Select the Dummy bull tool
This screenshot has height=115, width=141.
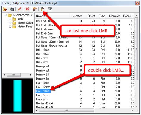(43, 70)
